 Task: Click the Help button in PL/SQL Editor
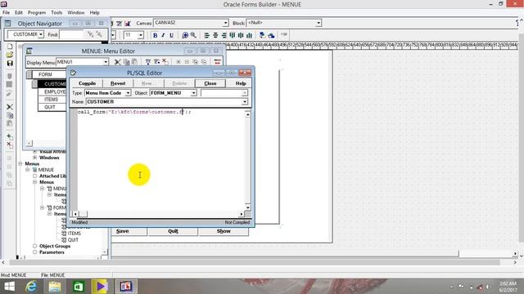pos(241,83)
